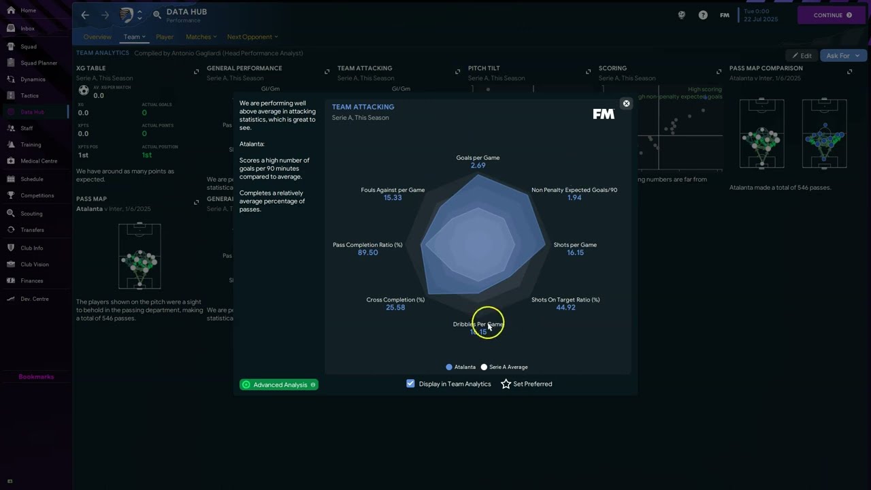
Task: Click the Scoring panel scatter chart
Action: click(680, 129)
